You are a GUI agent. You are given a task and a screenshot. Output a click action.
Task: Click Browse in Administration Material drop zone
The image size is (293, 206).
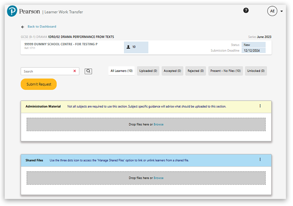pyautogui.click(x=159, y=124)
